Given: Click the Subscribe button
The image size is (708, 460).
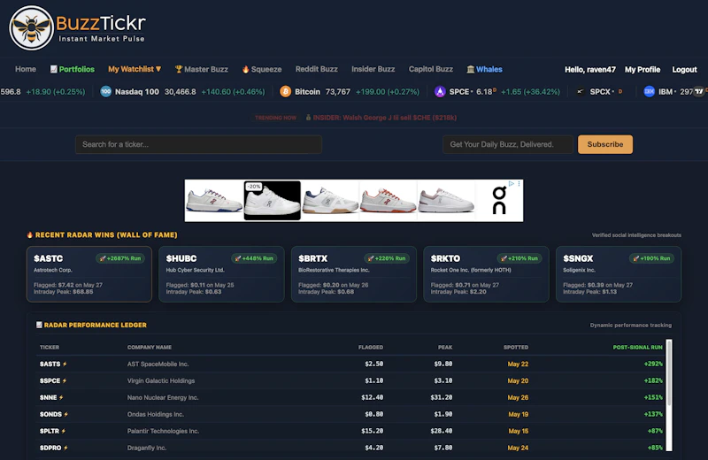Looking at the screenshot, I should point(605,144).
